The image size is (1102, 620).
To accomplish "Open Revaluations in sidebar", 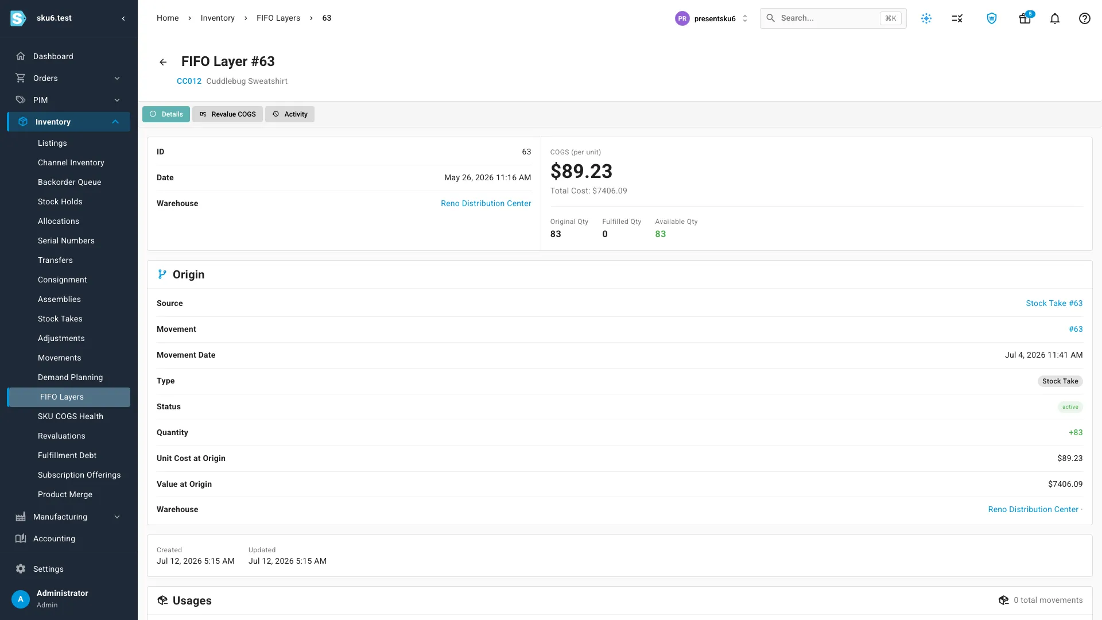I will coord(61,436).
